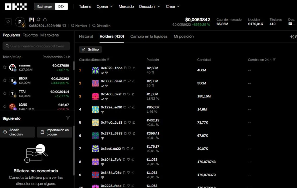The image size is (297, 188).
Task: Switch to the Cambio en la liquidez tab
Action: point(149,37)
